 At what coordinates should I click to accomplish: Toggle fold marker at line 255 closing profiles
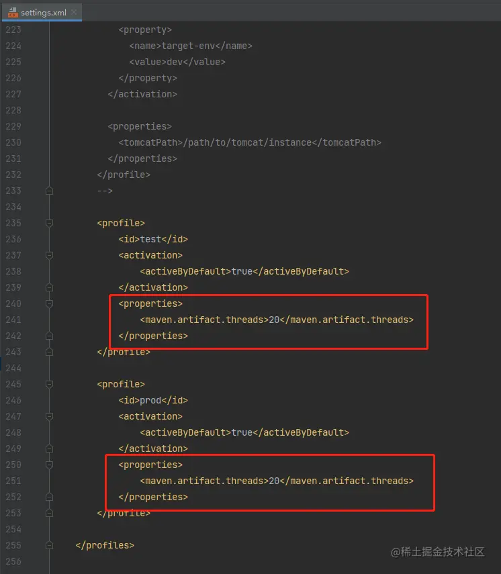(x=50, y=545)
